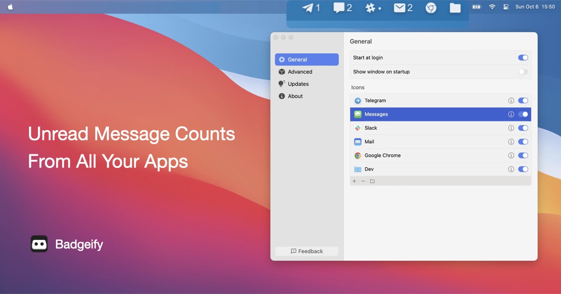
Task: Disable the Start at login toggle
Action: pos(523,57)
